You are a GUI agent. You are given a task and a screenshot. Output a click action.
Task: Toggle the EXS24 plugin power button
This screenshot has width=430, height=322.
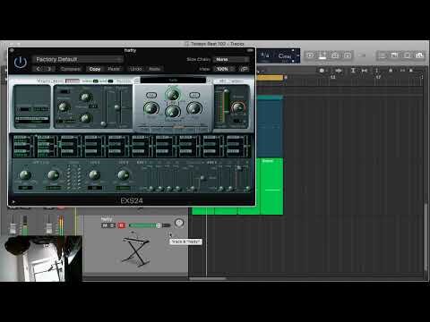click(x=21, y=63)
